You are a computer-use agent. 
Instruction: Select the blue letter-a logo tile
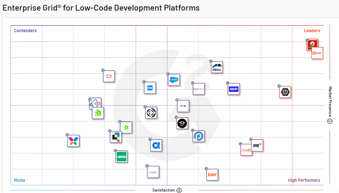pyautogui.click(x=156, y=145)
